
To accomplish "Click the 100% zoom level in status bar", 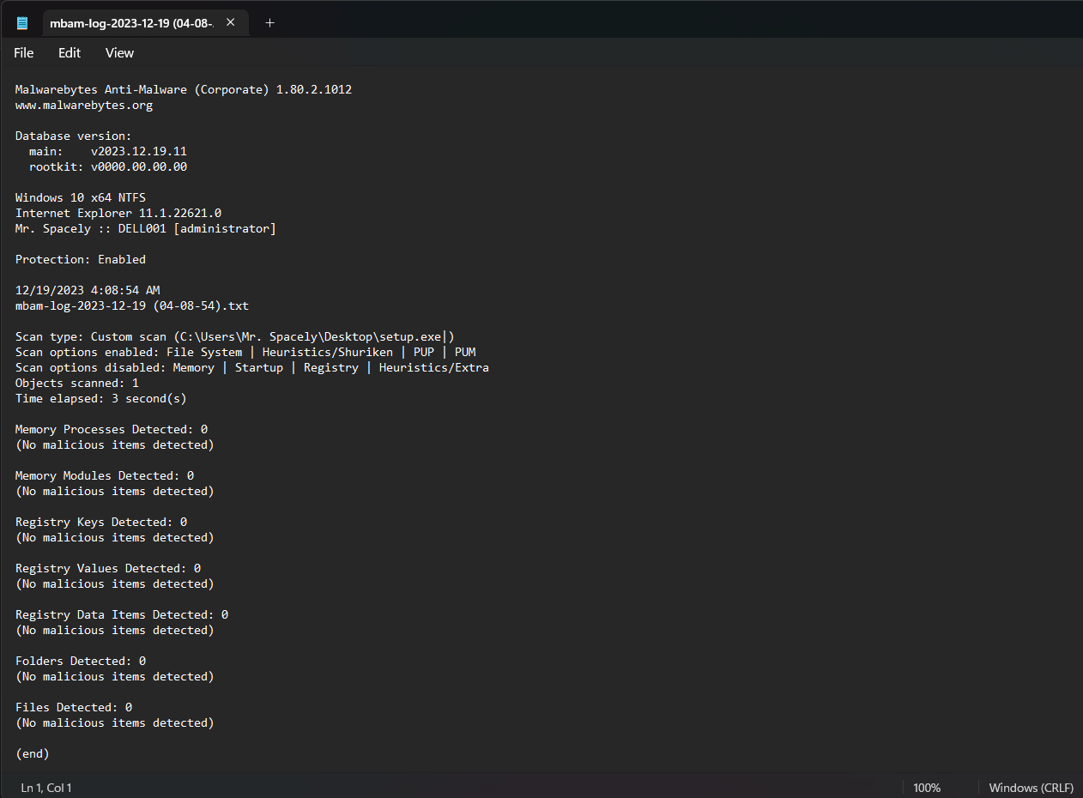I will click(927, 788).
